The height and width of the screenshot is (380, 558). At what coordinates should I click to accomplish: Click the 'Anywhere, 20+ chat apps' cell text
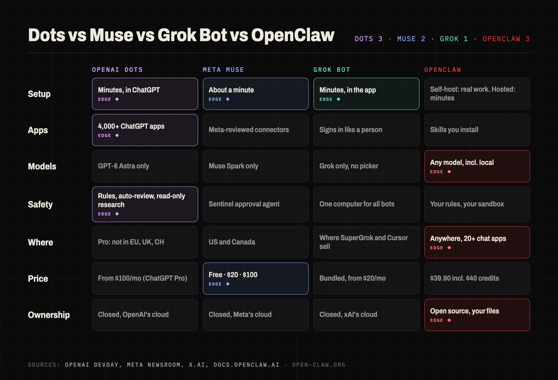click(468, 238)
